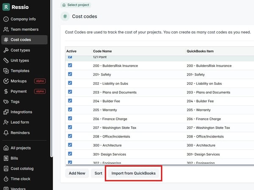Image resolution: width=254 pixels, height=190 pixels.
Task: Click the stopwatch Time clock icon
Action: tap(6, 179)
